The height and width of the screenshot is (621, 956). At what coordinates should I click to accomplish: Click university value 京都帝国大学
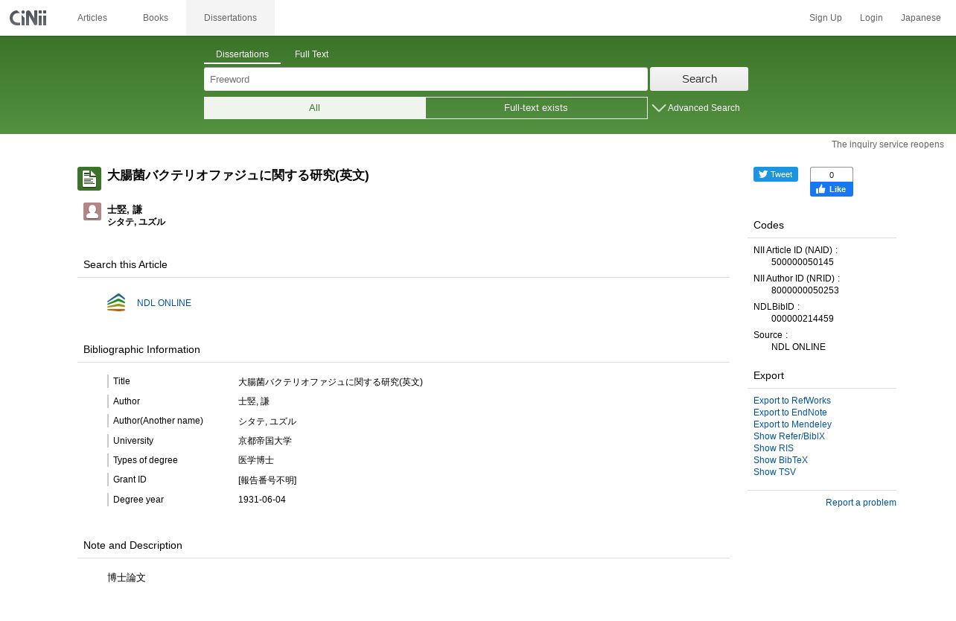click(x=265, y=441)
